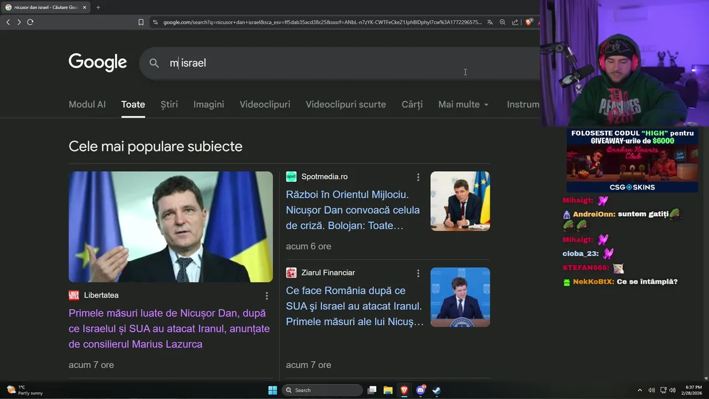
Task: Click chat username 'NekKoBtX'
Action: click(593, 282)
